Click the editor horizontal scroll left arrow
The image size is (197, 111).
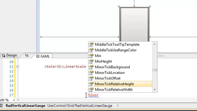point(18,100)
